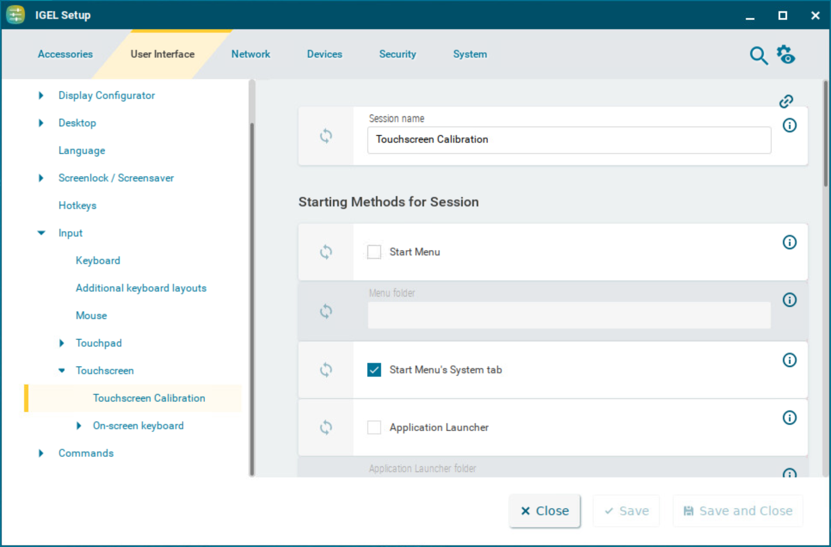This screenshot has width=831, height=547.
Task: Click the chain link icon above Session name
Action: pyautogui.click(x=786, y=101)
